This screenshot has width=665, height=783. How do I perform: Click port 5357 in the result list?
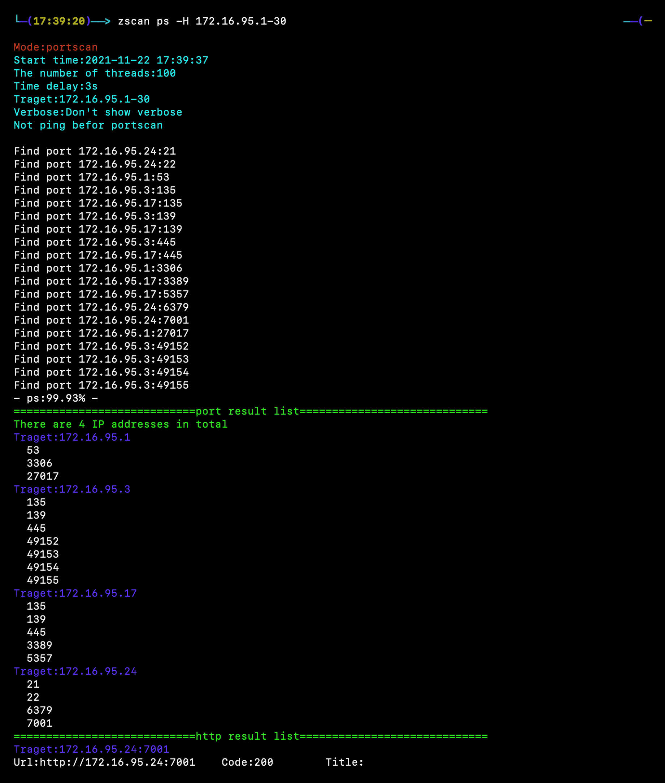pyautogui.click(x=40, y=658)
